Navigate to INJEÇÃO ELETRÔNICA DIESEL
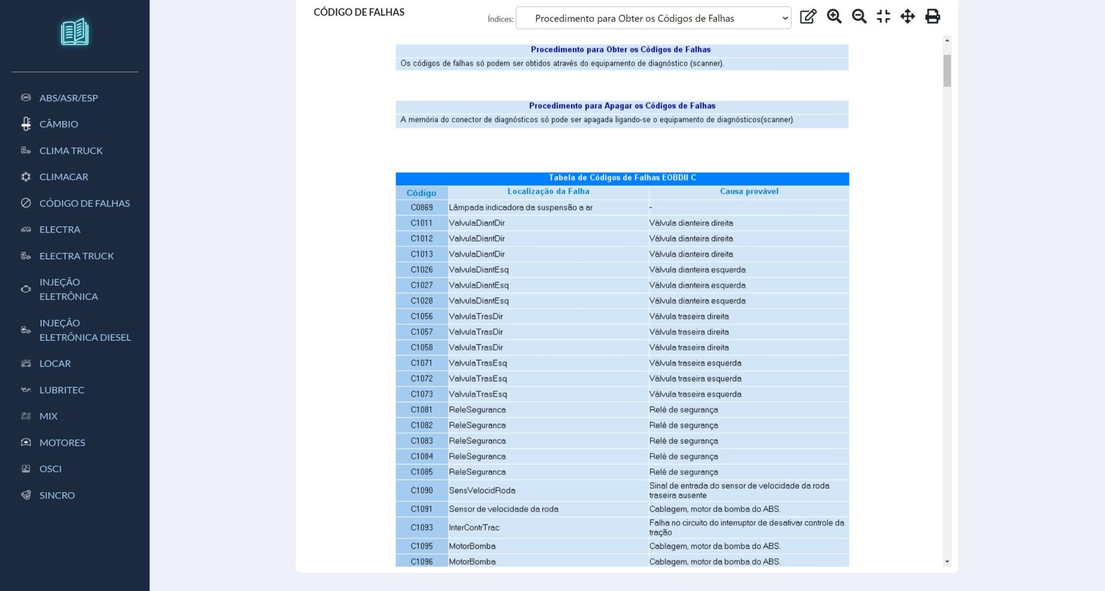Image resolution: width=1105 pixels, height=591 pixels. tap(85, 330)
